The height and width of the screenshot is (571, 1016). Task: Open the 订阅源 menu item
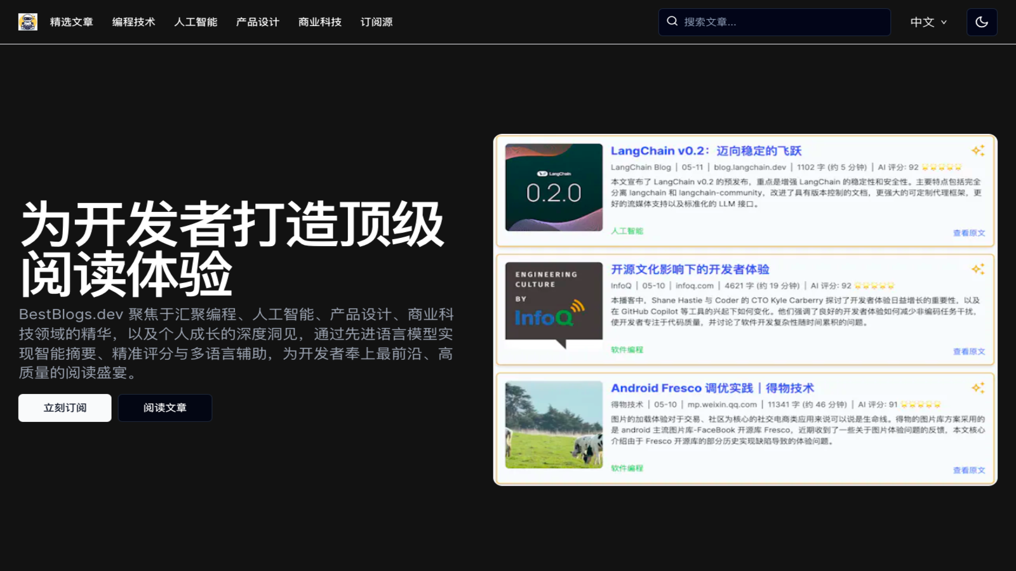point(377,22)
